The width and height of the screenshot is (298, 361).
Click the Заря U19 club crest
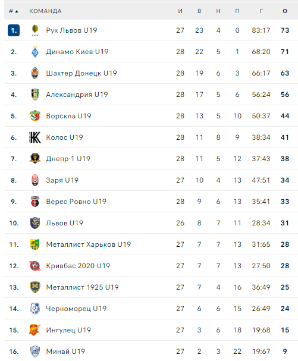point(35,180)
